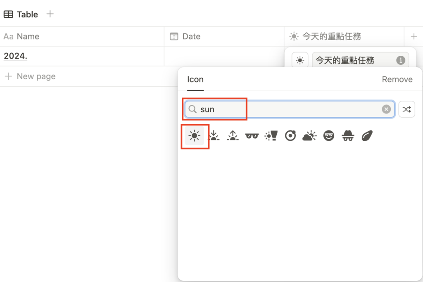The width and height of the screenshot is (423, 282).
Task: Remove the current property icon
Action: (x=397, y=79)
